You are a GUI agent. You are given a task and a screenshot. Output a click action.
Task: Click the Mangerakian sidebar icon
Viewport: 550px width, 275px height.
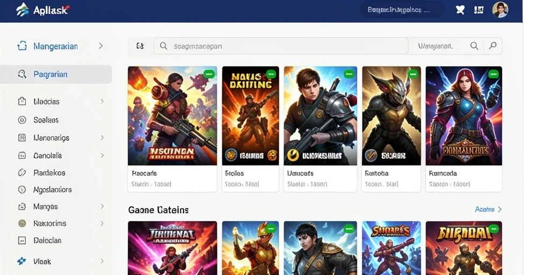pyautogui.click(x=22, y=46)
